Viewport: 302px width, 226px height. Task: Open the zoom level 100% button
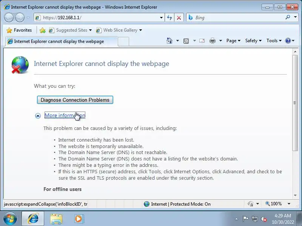(x=273, y=204)
